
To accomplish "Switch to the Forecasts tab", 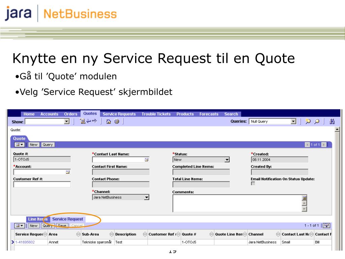I will pos(209,114).
